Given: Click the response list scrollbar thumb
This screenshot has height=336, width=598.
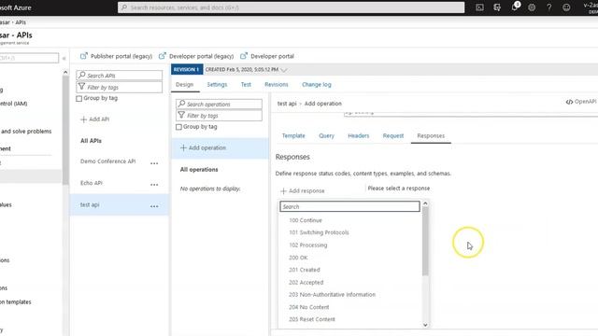Looking at the screenshot, I should click(425, 242).
